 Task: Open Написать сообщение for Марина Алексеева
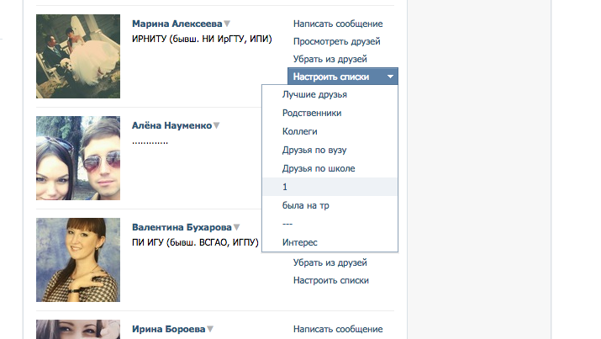338,24
